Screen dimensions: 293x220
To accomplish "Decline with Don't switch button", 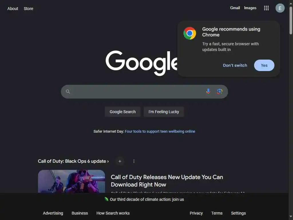I will [235, 65].
